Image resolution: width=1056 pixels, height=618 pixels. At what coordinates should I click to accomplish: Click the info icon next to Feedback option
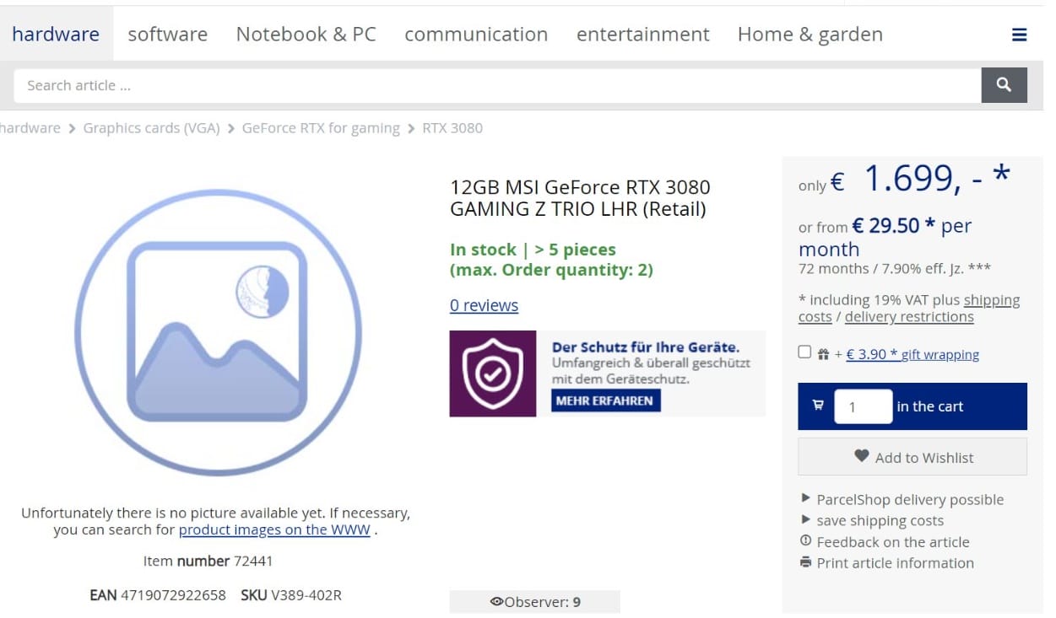805,541
